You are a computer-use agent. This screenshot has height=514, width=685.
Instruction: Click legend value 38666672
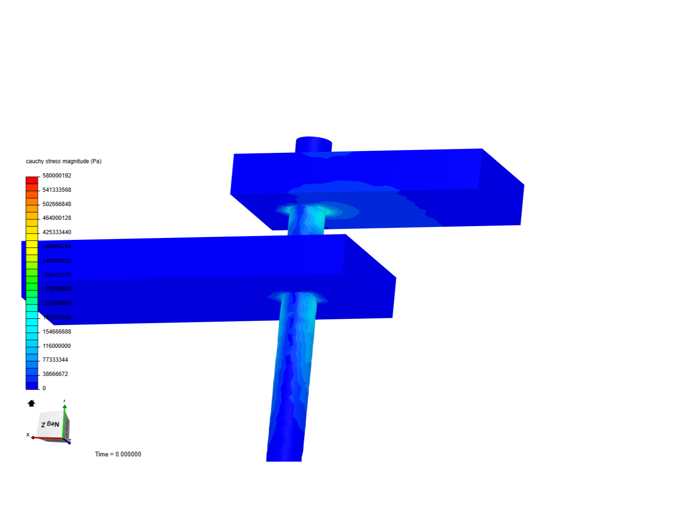55,374
